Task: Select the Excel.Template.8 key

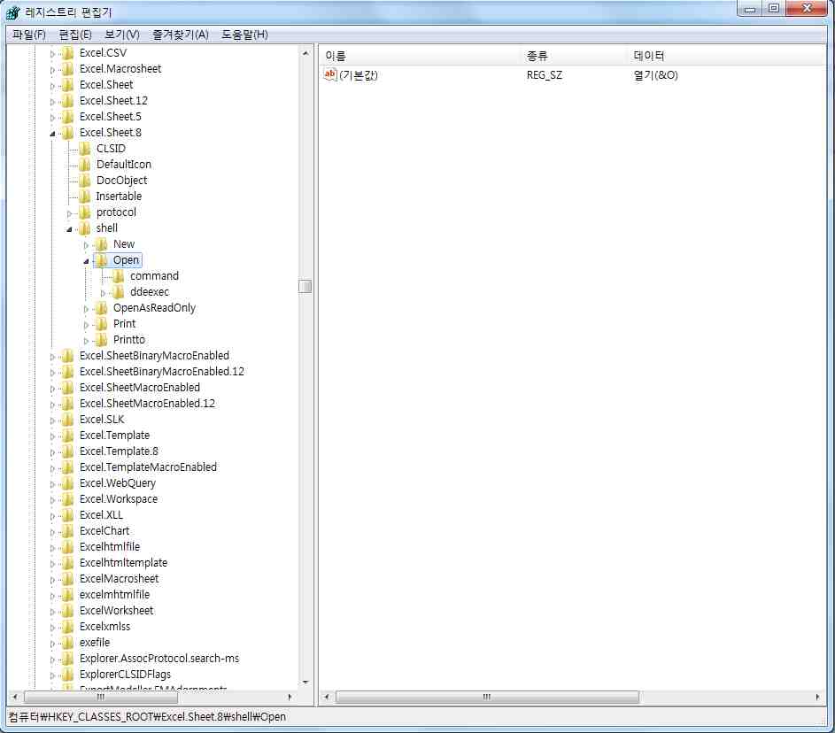Action: (119, 451)
